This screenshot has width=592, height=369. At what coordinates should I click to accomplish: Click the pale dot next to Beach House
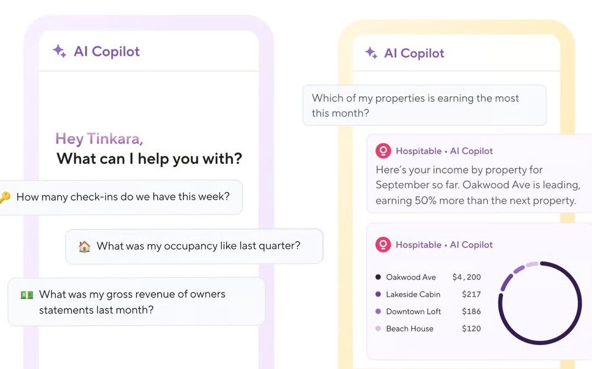tap(378, 329)
